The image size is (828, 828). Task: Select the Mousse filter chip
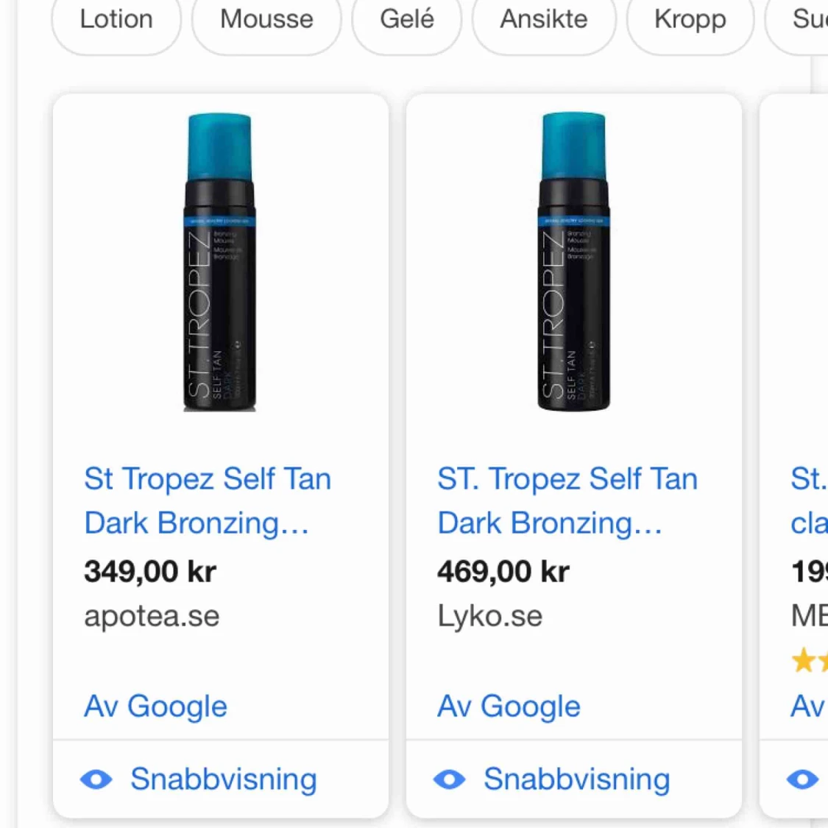coord(266,20)
